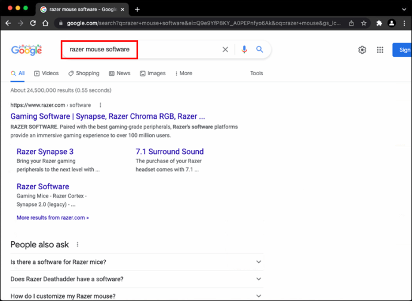Click the blue magnifier search icon

coord(260,49)
